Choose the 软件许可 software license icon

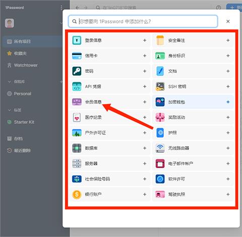coord(160,179)
